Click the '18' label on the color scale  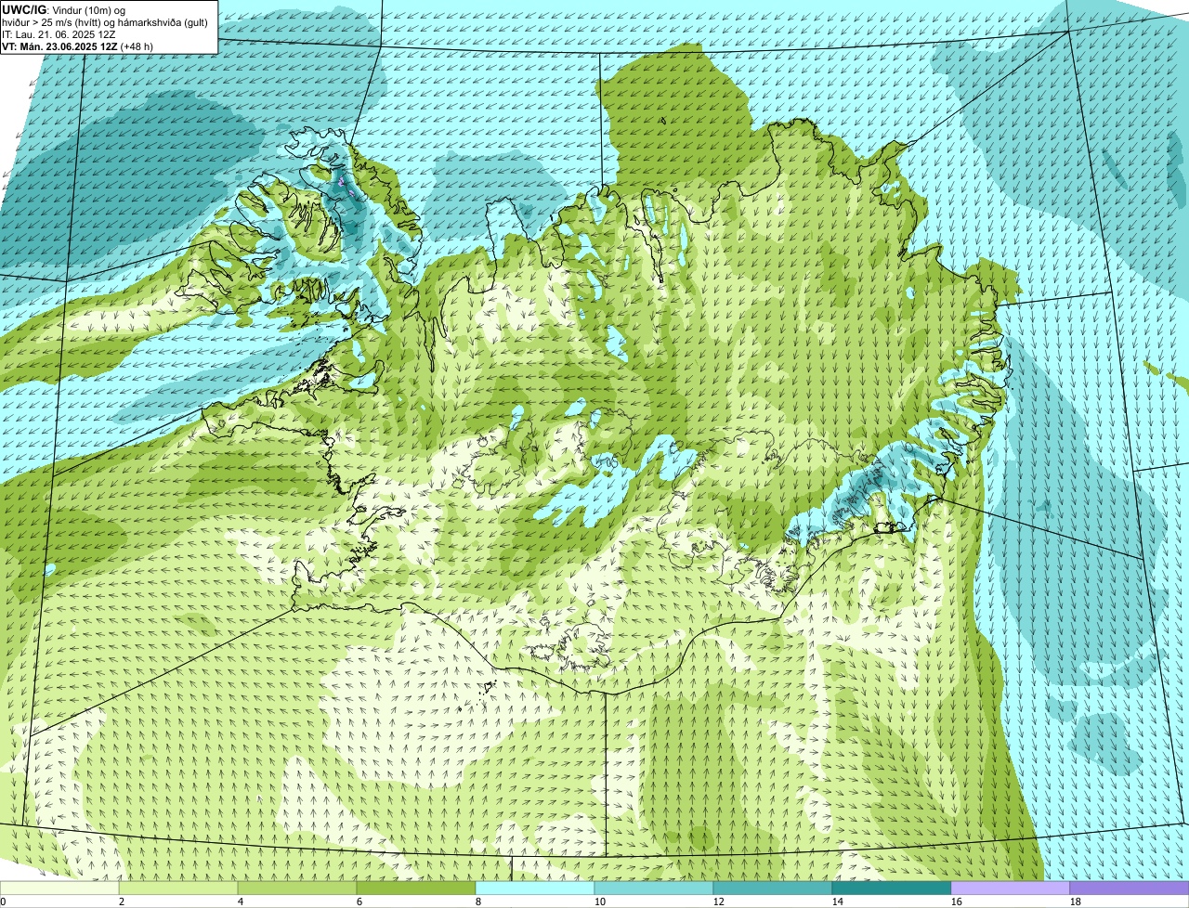coord(1076,902)
